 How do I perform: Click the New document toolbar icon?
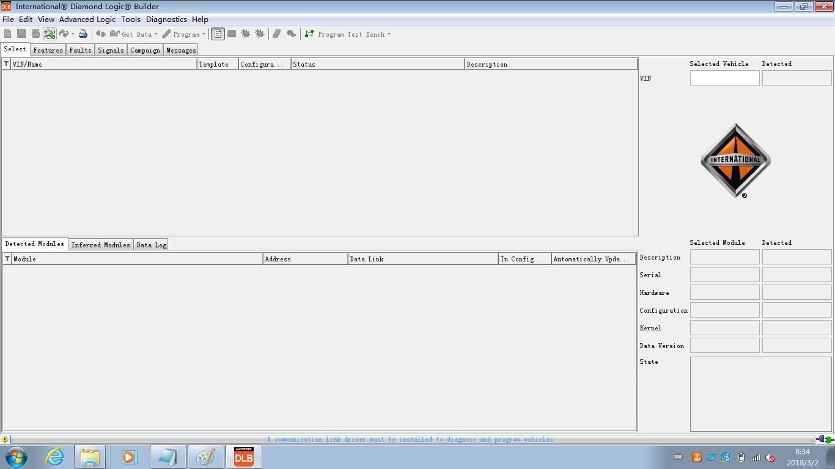click(x=7, y=34)
